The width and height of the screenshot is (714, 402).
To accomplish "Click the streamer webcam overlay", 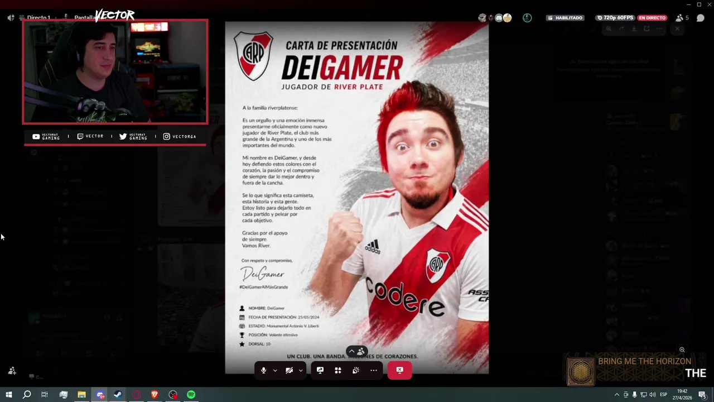I will [115, 71].
